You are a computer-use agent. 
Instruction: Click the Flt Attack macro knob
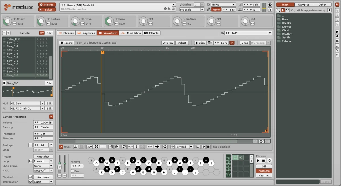(7, 21)
